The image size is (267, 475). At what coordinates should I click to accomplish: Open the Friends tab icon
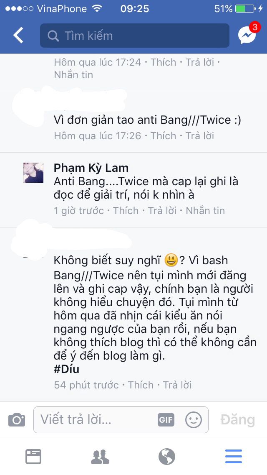100,457
